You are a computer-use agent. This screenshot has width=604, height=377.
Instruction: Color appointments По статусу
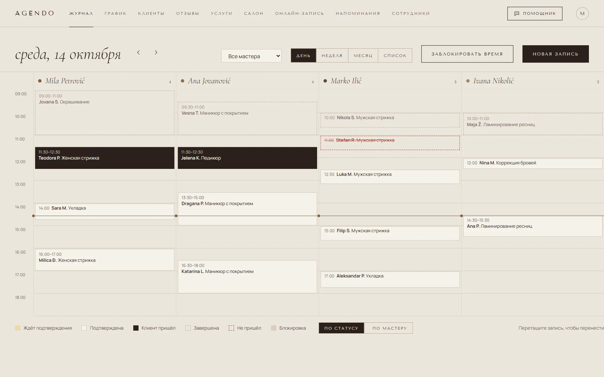click(x=341, y=328)
